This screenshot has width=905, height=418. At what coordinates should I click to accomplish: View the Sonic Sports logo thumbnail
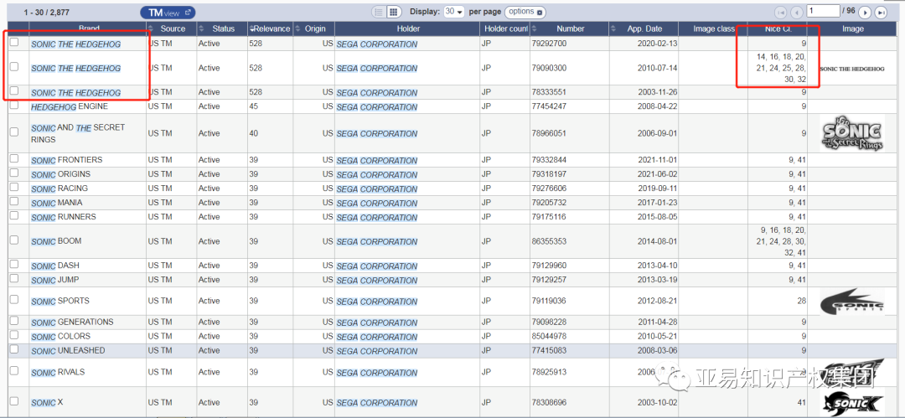click(x=852, y=301)
